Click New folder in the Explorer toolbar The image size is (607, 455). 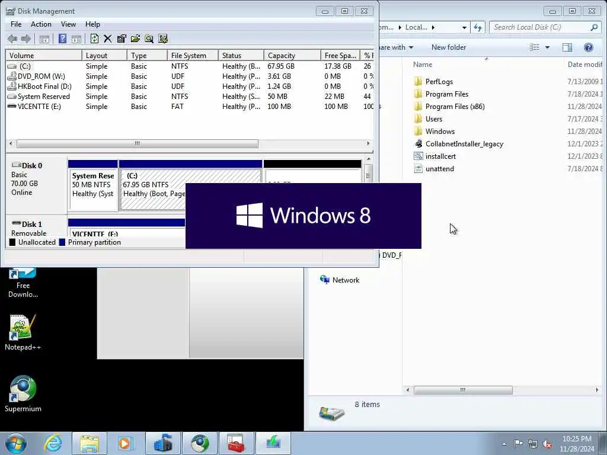tap(449, 47)
